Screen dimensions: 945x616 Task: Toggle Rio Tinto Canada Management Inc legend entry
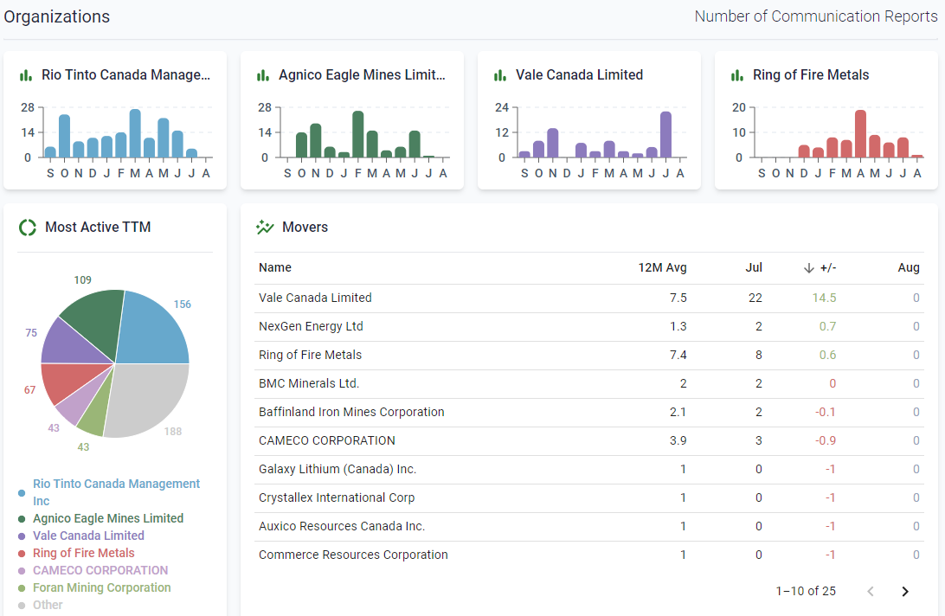point(116,492)
